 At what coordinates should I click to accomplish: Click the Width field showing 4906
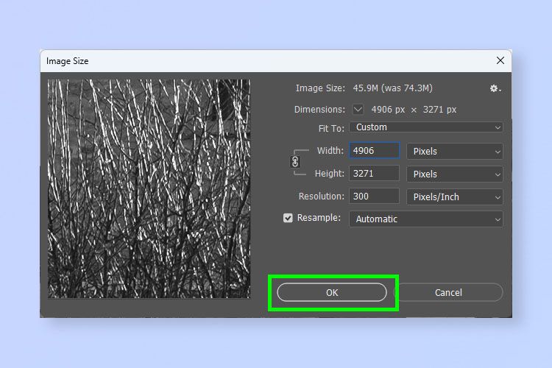[x=374, y=151]
